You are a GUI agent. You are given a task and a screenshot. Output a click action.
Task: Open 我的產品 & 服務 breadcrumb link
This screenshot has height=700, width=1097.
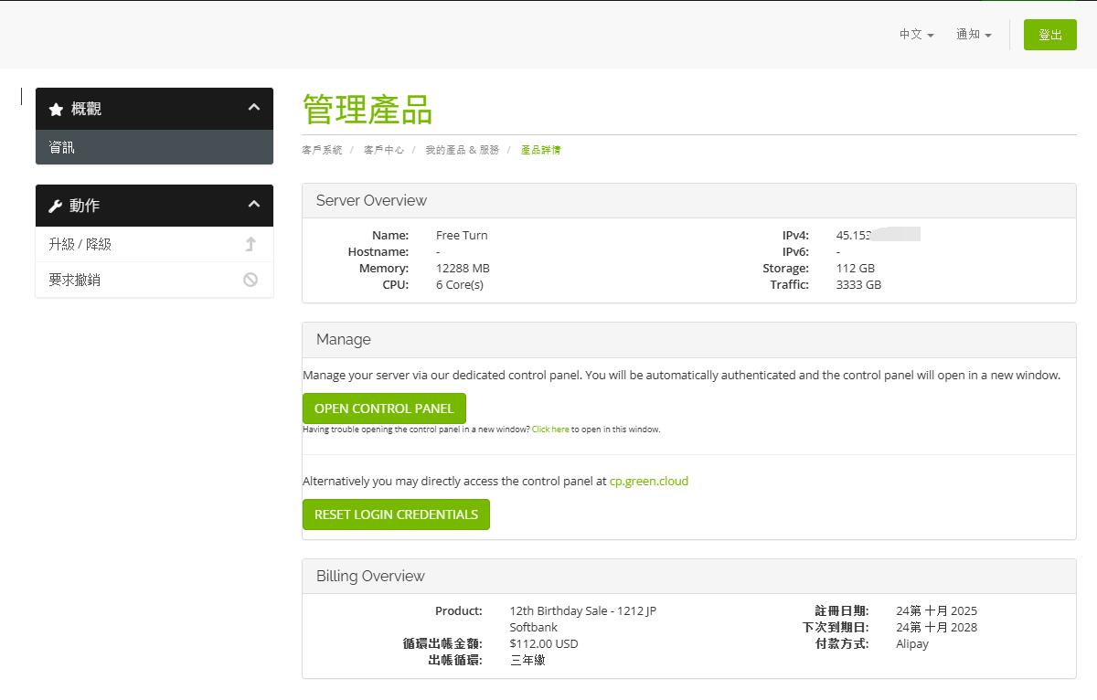click(x=462, y=150)
